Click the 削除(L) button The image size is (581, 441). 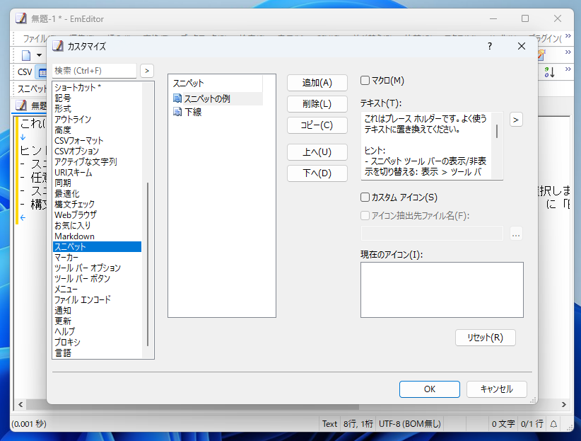pyautogui.click(x=317, y=104)
